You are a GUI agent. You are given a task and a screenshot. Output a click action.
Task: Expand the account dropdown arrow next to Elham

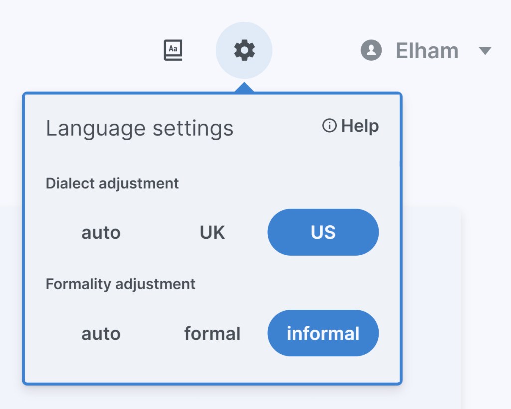485,51
